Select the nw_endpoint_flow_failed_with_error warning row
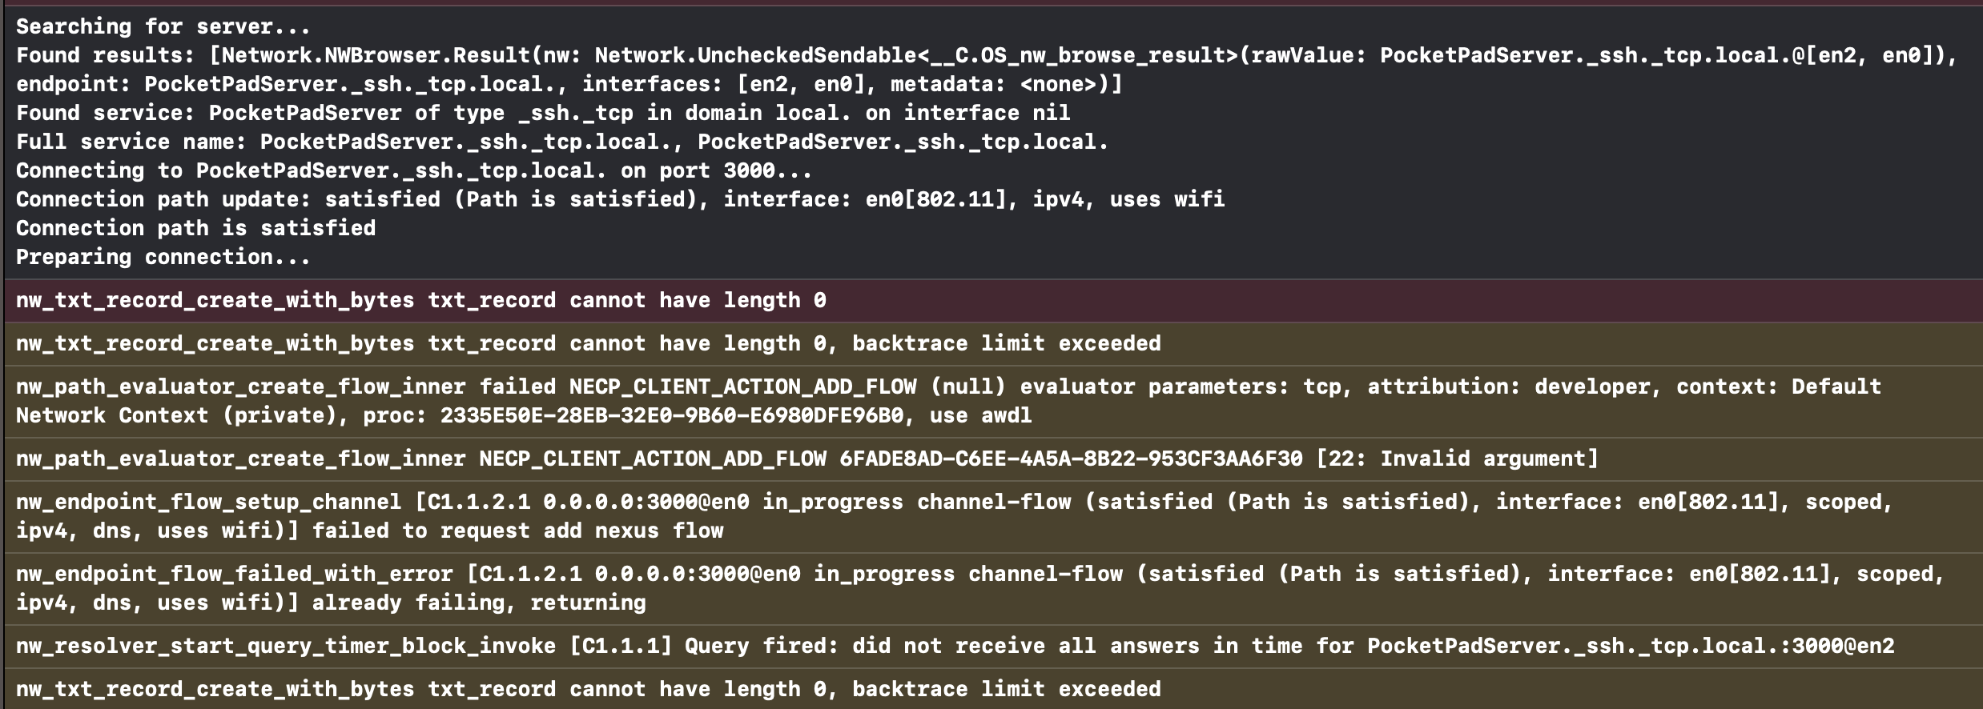 point(993,588)
